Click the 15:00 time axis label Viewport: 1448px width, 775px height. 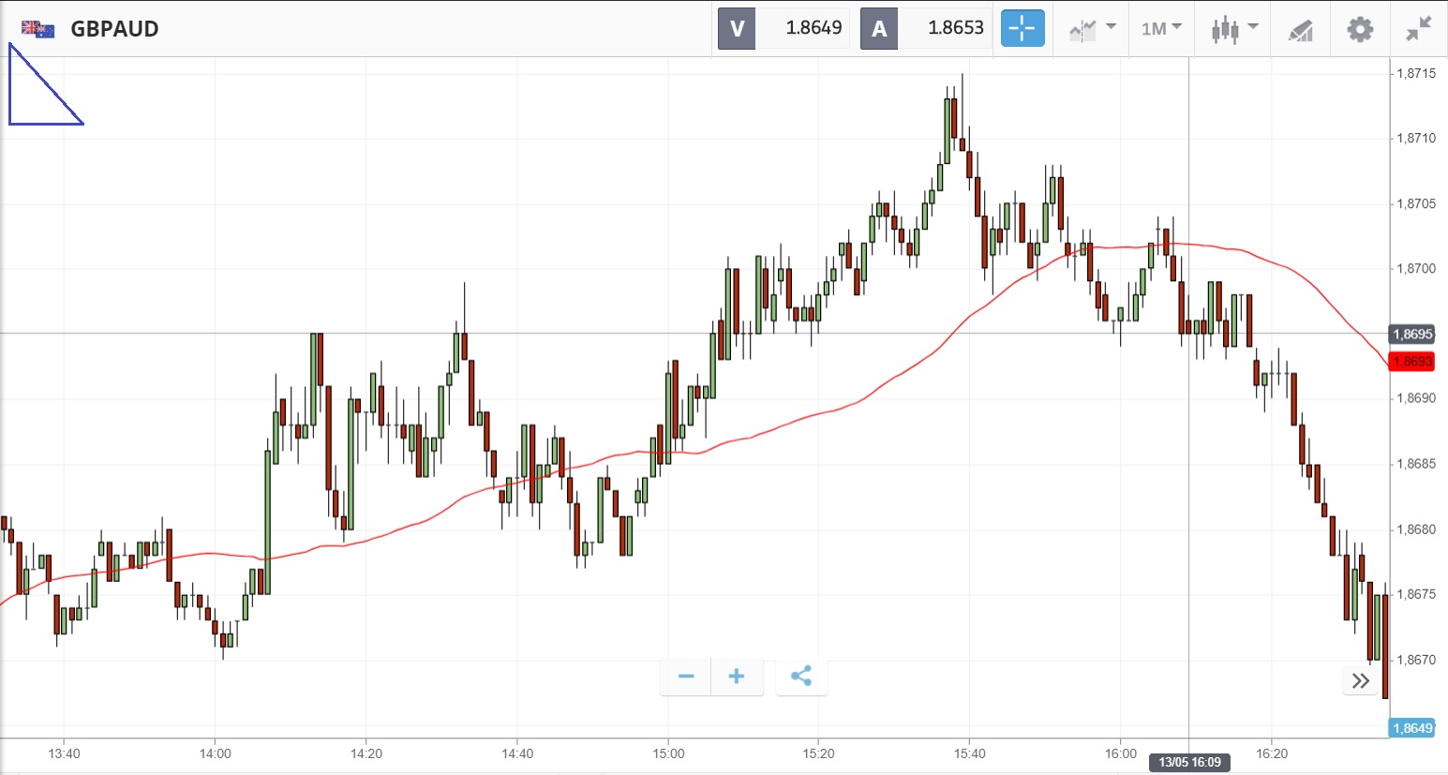[668, 753]
